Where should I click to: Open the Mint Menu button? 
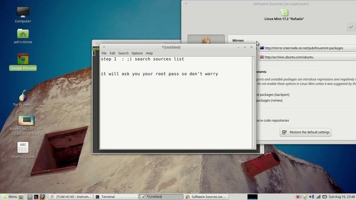tap(10, 197)
